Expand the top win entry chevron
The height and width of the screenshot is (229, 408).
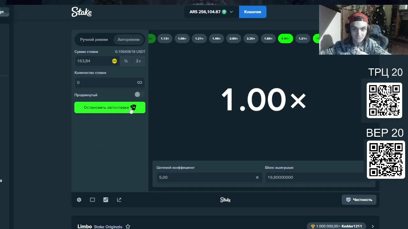[373, 226]
